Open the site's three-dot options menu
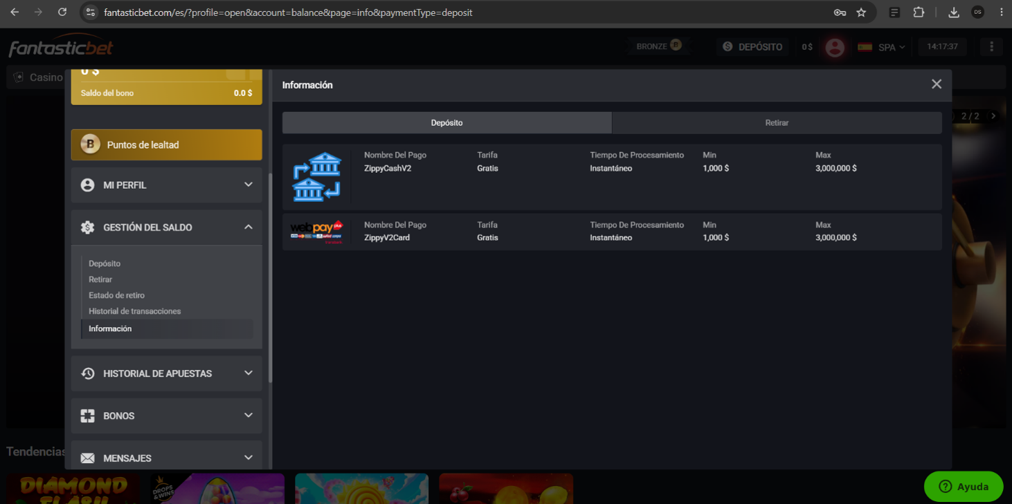 (991, 46)
